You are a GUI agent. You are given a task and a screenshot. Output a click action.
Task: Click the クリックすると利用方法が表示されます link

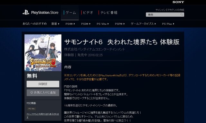point(43,116)
